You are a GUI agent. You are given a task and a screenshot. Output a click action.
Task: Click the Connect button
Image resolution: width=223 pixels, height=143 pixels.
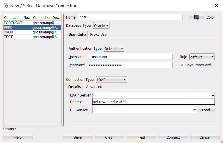pos(173,137)
